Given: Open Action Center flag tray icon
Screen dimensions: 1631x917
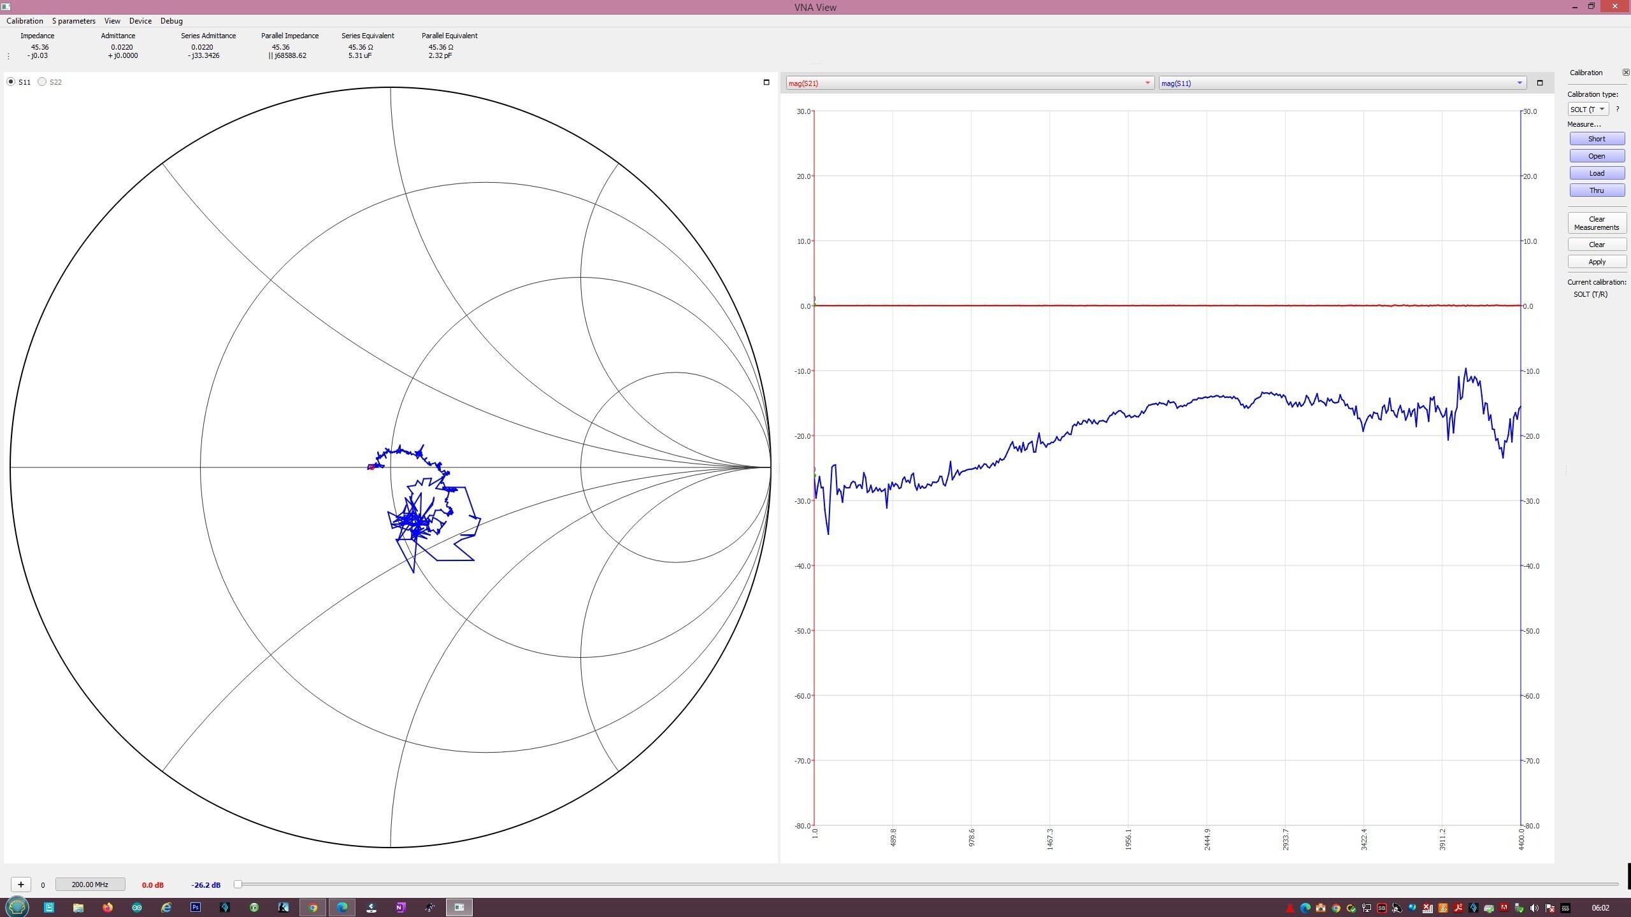Looking at the screenshot, I should pyautogui.click(x=1549, y=908).
